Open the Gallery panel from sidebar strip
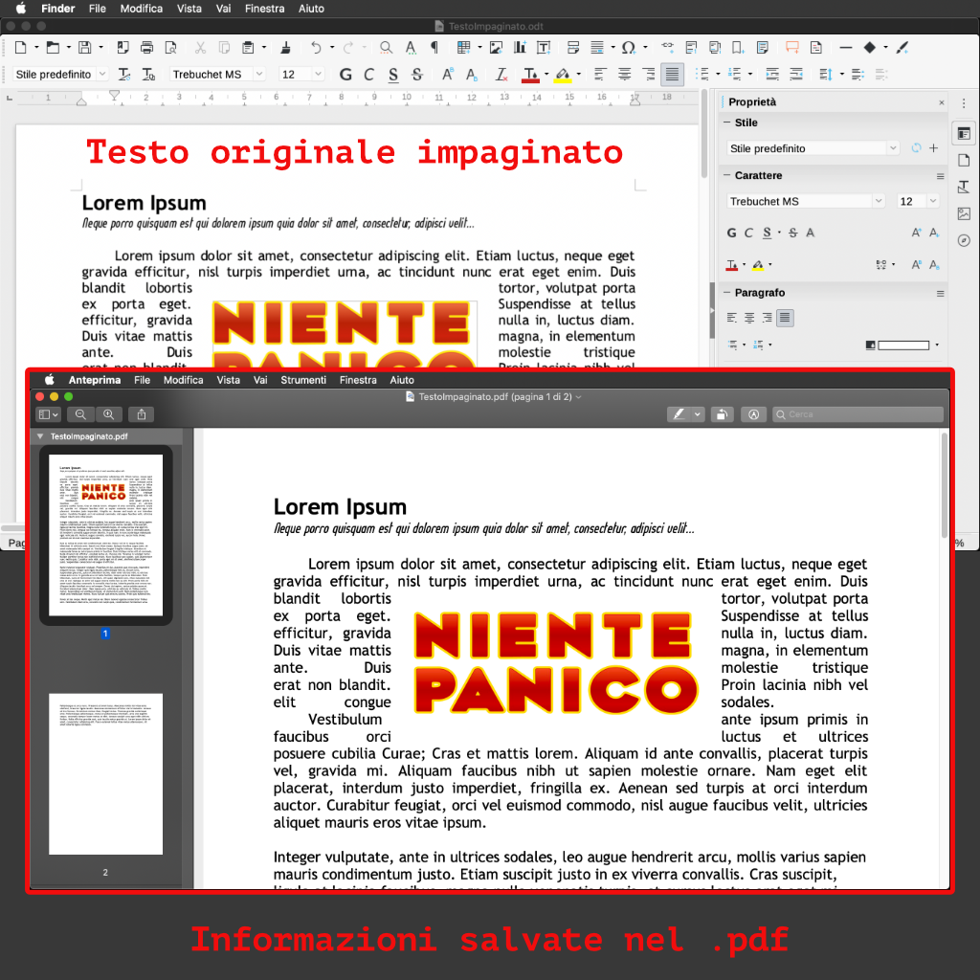 (x=964, y=213)
